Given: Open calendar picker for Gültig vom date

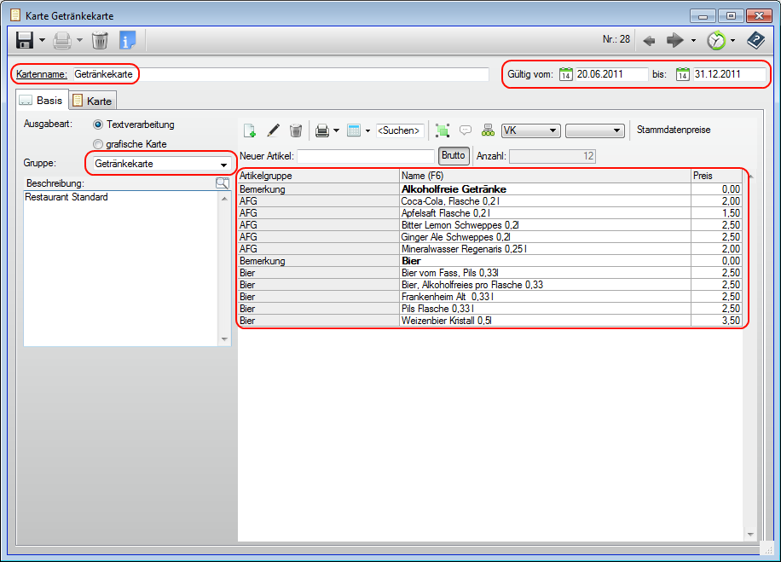Looking at the screenshot, I should pyautogui.click(x=565, y=74).
